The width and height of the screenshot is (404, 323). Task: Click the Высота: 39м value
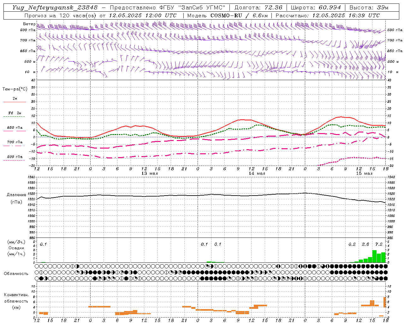(369, 8)
